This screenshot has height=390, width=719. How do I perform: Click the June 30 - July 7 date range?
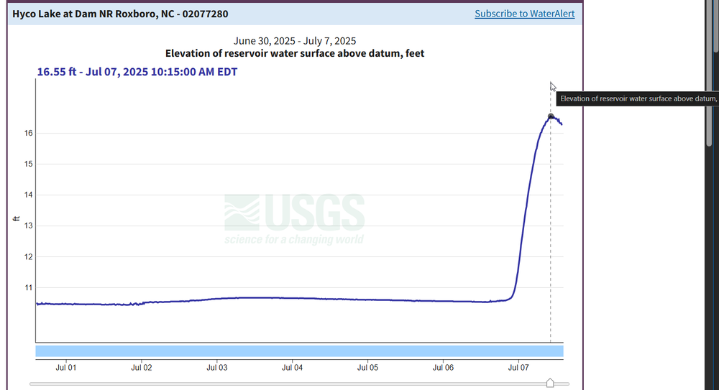click(x=295, y=41)
